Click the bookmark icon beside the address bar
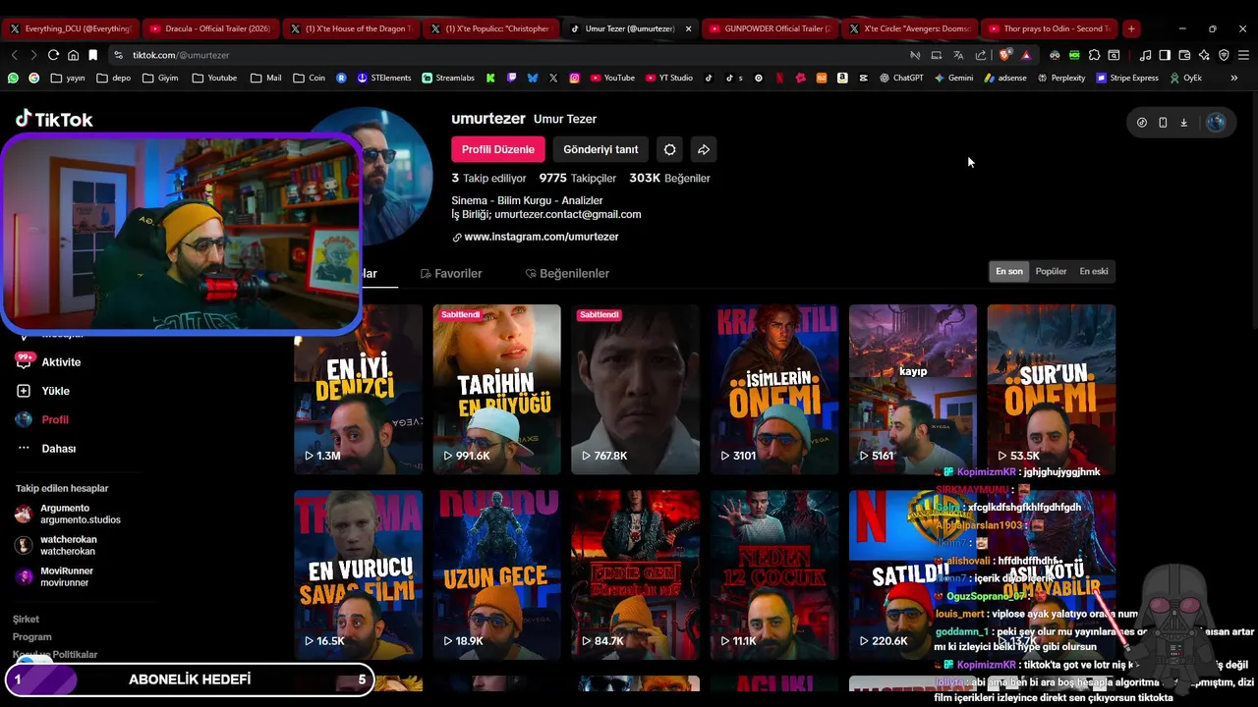 92,55
